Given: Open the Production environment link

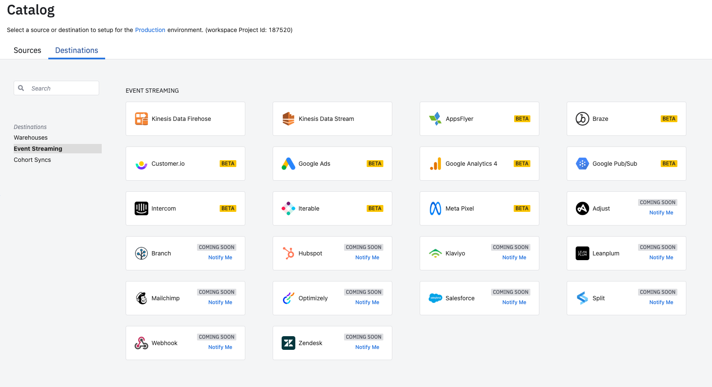Looking at the screenshot, I should click(150, 30).
